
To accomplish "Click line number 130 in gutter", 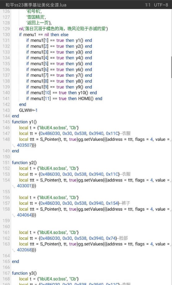I will [6, 35].
